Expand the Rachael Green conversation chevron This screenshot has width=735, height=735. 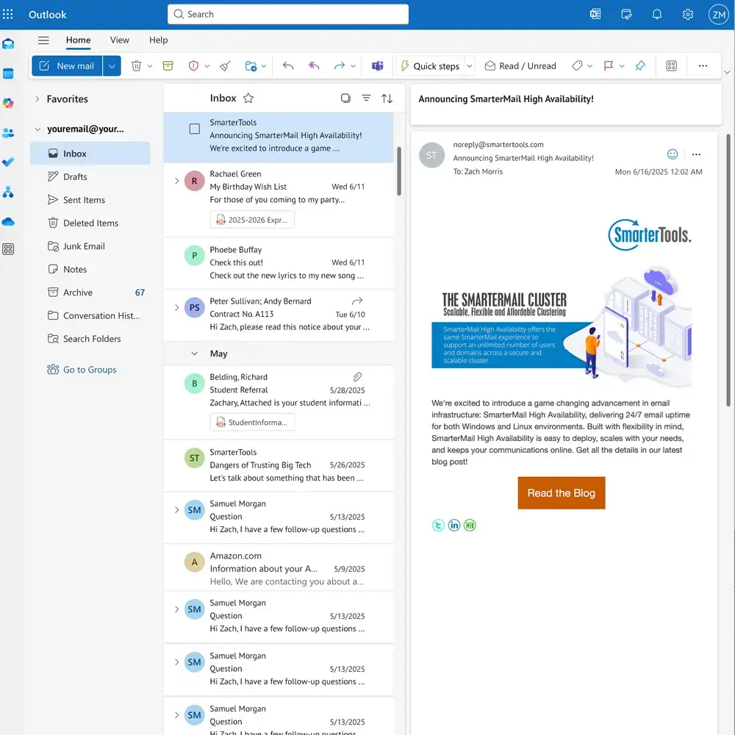(x=176, y=181)
